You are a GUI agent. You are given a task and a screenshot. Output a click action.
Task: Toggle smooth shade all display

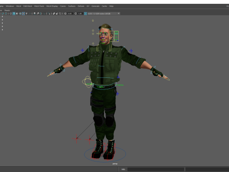coord(14,13)
